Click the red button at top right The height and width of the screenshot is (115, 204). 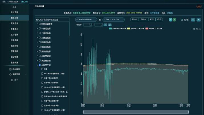click(x=199, y=6)
